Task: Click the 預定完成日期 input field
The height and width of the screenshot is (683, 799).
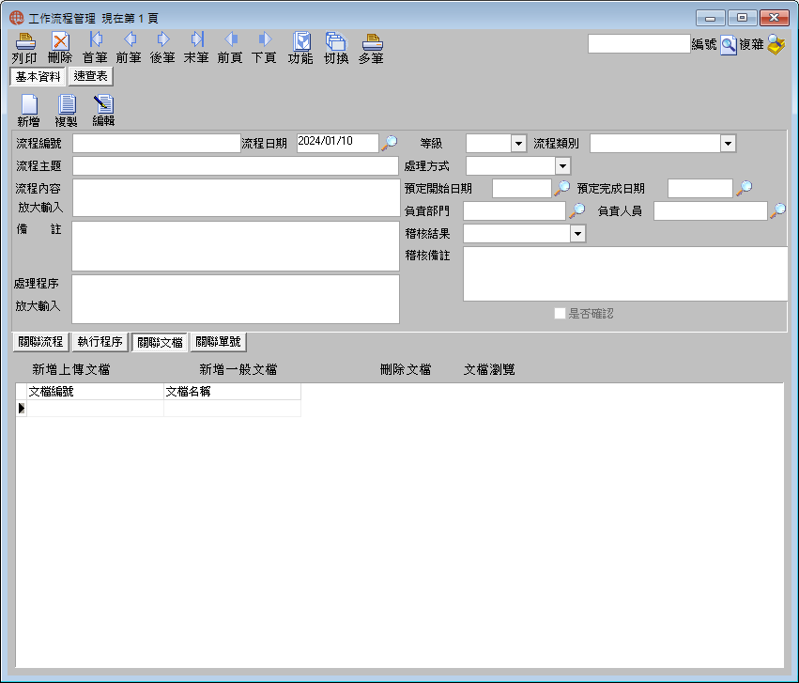Action: 700,188
